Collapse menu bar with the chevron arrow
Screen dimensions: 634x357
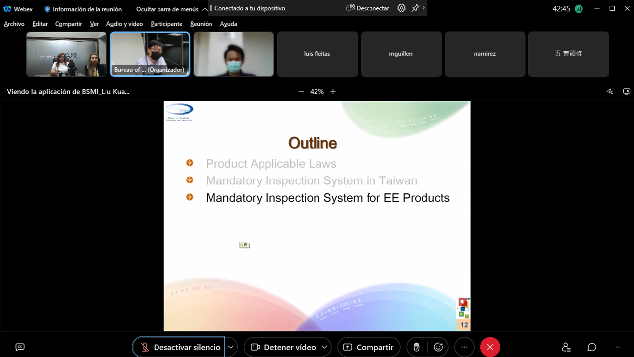[x=205, y=9]
